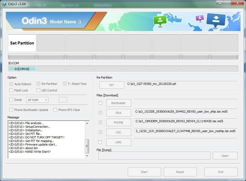
Task: Click the 'File analysis..' log line
Action: click(x=26, y=123)
